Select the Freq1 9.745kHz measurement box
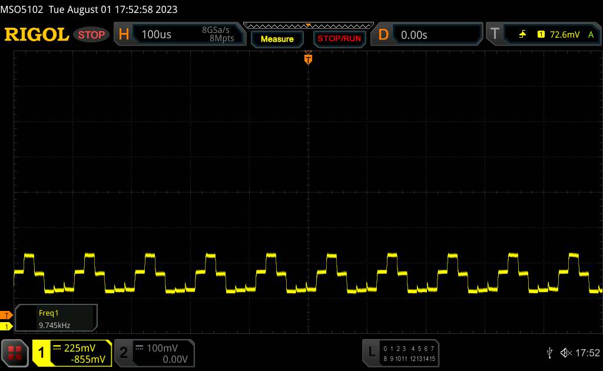This screenshot has width=603, height=371. coord(56,318)
